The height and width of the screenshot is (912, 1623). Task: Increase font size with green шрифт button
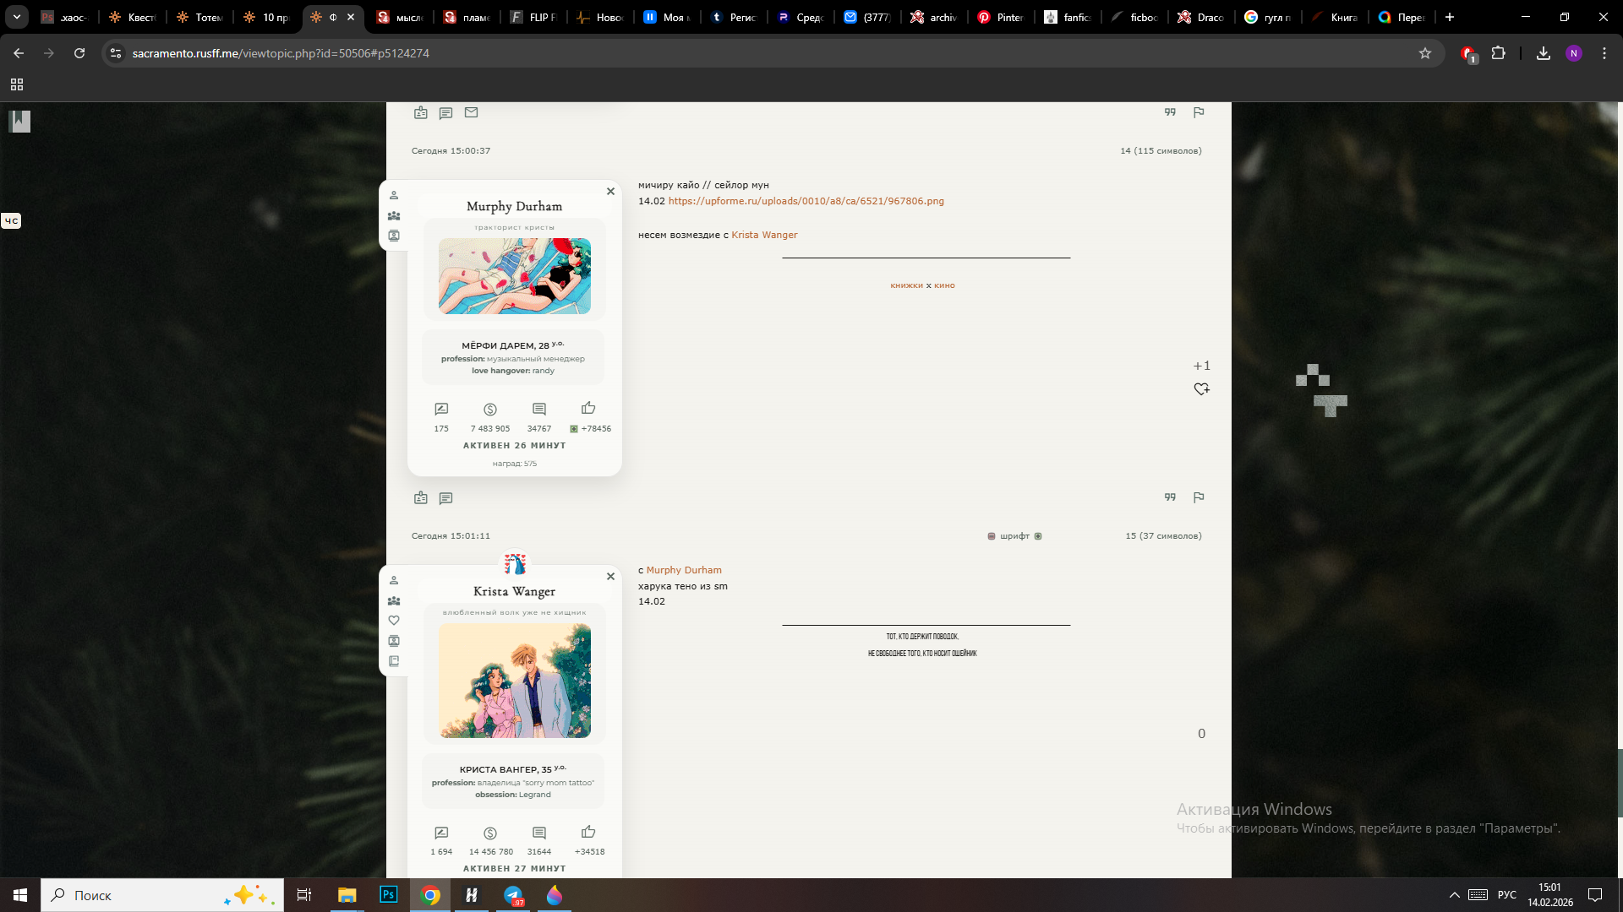[1038, 536]
